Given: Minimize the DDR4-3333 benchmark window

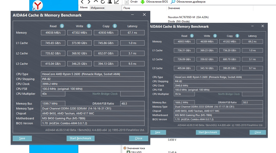Looking at the screenshot, I should [x=252, y=26].
